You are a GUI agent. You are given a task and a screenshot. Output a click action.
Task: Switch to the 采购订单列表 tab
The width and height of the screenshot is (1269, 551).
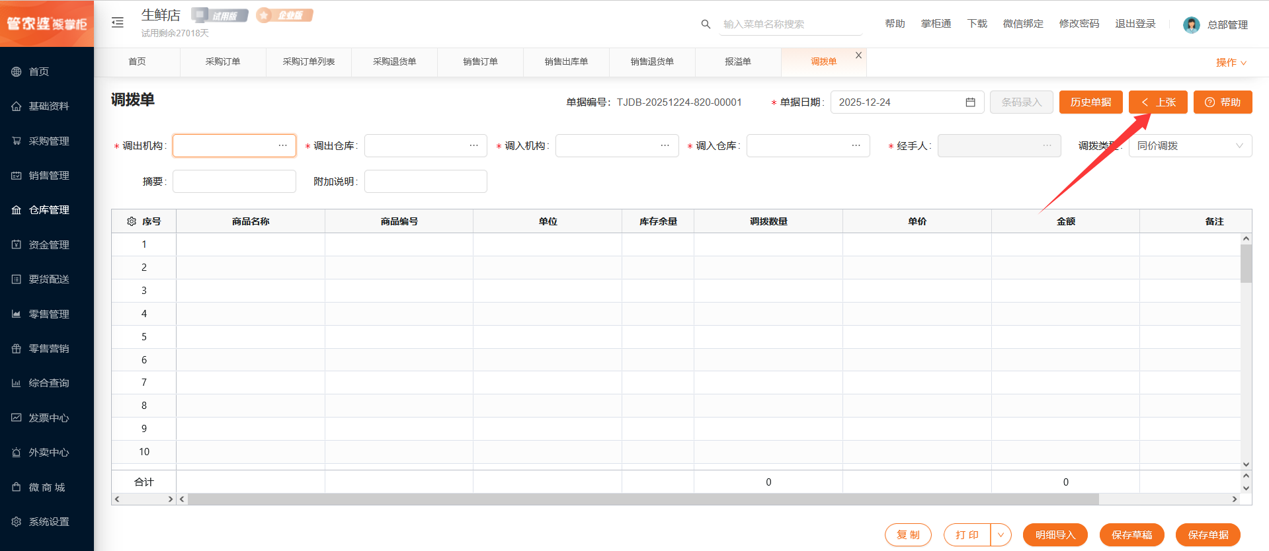pyautogui.click(x=309, y=62)
